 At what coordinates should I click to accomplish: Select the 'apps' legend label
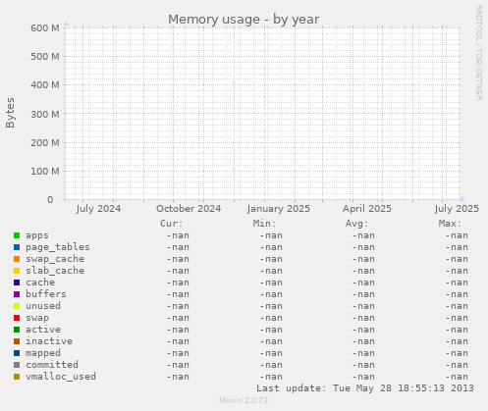click(x=37, y=235)
